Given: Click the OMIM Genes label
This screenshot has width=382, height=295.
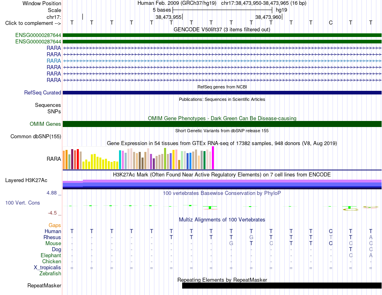Looking at the screenshot, I should pyautogui.click(x=45, y=124).
